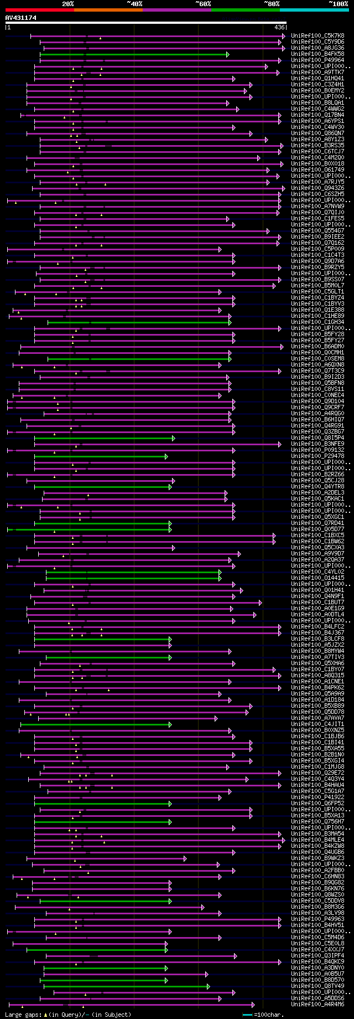Click label UniRef100_Q7Q162
The height and width of the screenshot is (1019, 354).
click(317, 243)
